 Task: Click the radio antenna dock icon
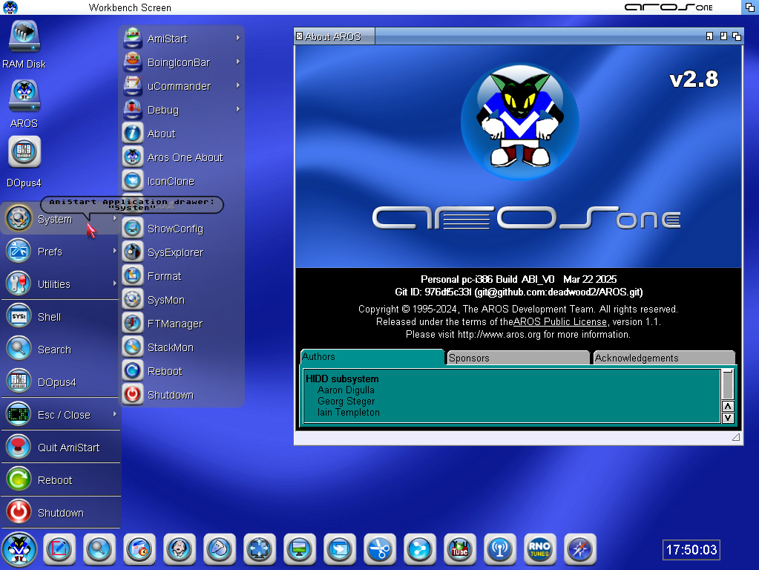point(499,549)
